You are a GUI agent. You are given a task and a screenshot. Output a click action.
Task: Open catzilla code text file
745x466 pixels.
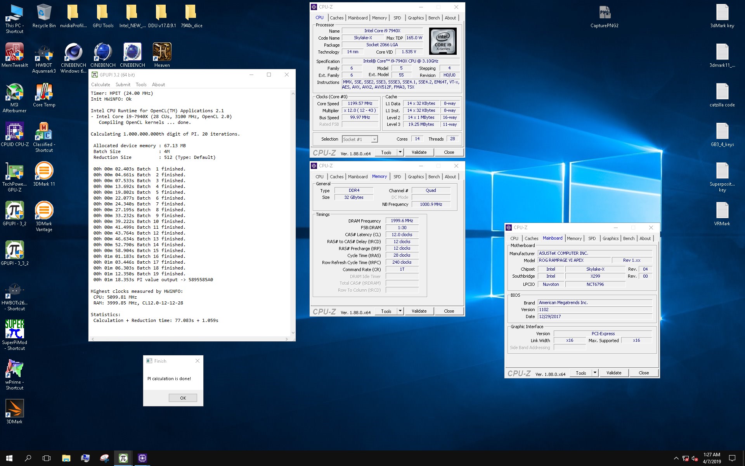click(722, 95)
